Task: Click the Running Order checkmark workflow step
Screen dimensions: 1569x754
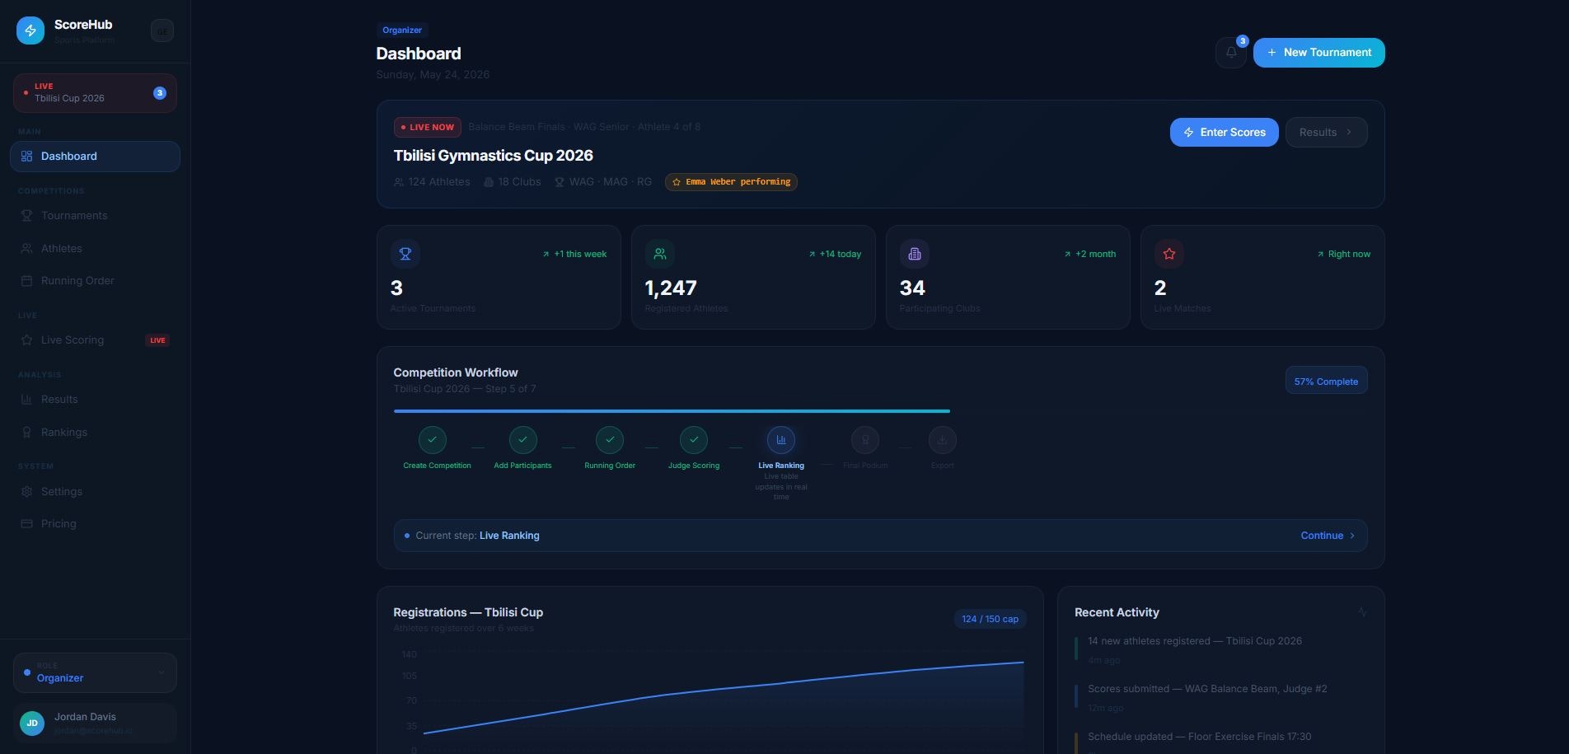Action: pyautogui.click(x=610, y=440)
